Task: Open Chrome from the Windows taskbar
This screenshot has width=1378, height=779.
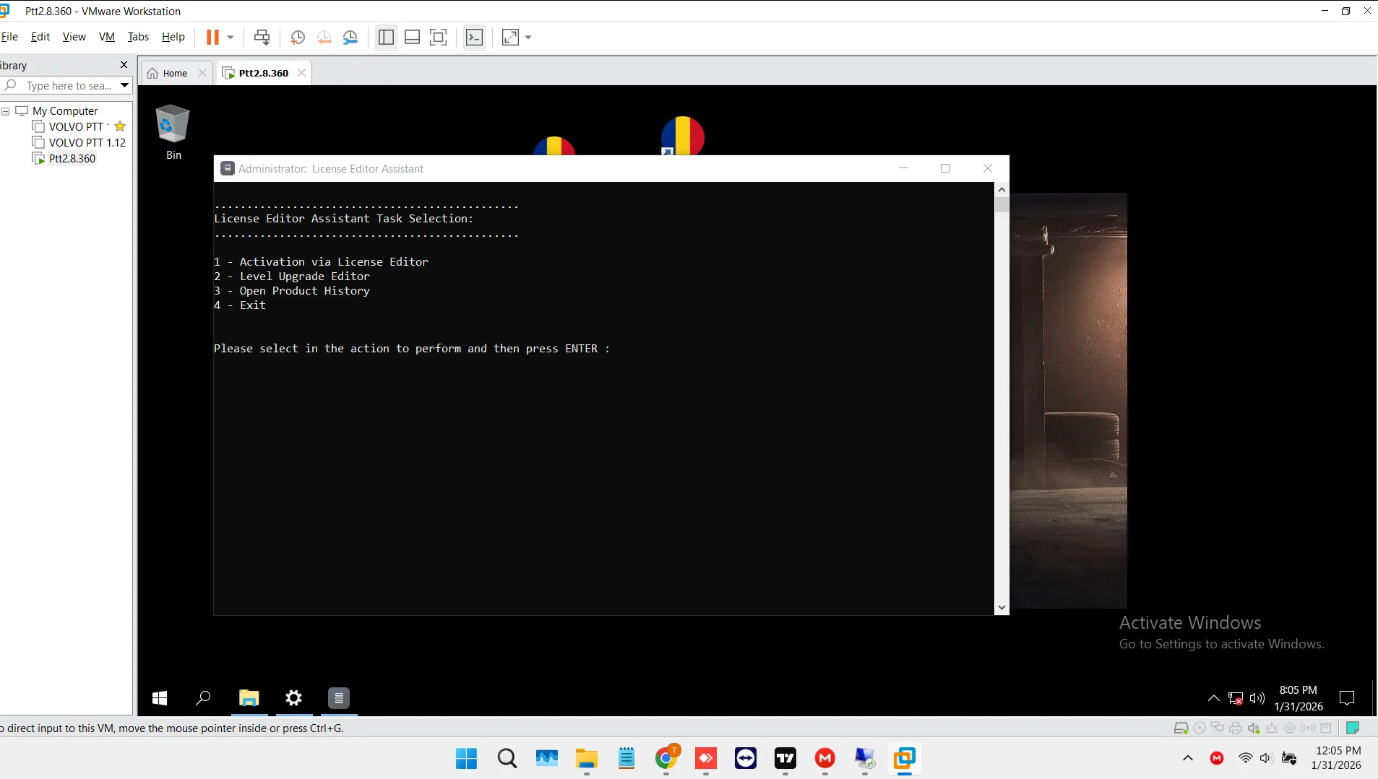Action: (666, 759)
